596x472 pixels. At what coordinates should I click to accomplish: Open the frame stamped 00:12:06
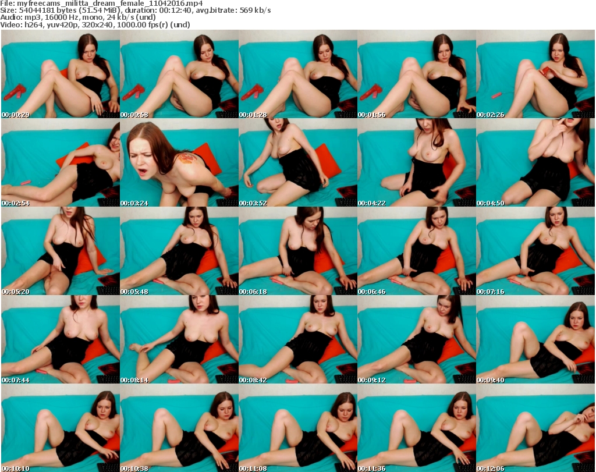(535, 428)
